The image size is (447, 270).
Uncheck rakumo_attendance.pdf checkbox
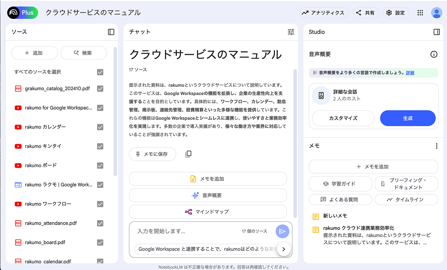pyautogui.click(x=100, y=223)
